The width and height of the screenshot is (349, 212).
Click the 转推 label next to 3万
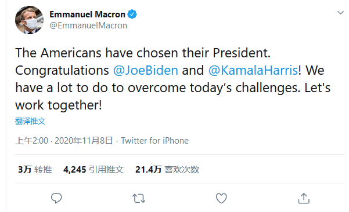pyautogui.click(x=43, y=170)
